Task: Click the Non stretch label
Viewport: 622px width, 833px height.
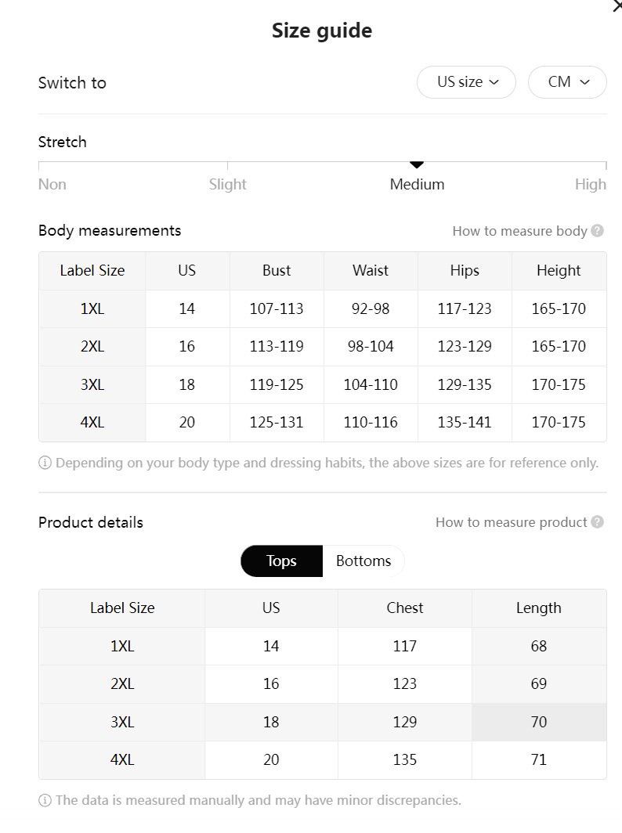Action: tap(52, 185)
